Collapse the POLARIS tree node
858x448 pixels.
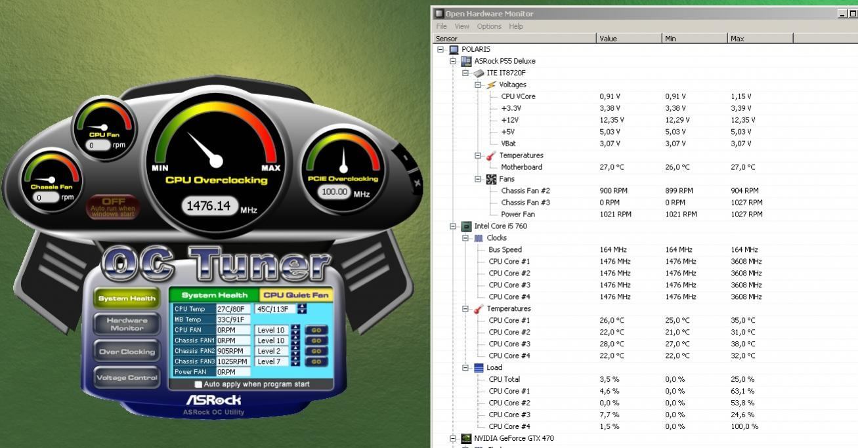440,49
